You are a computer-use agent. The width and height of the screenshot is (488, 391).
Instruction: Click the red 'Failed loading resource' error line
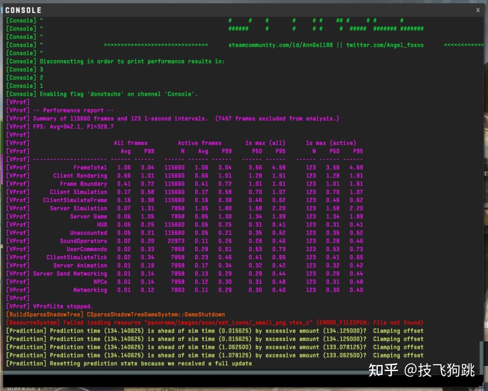click(215, 322)
